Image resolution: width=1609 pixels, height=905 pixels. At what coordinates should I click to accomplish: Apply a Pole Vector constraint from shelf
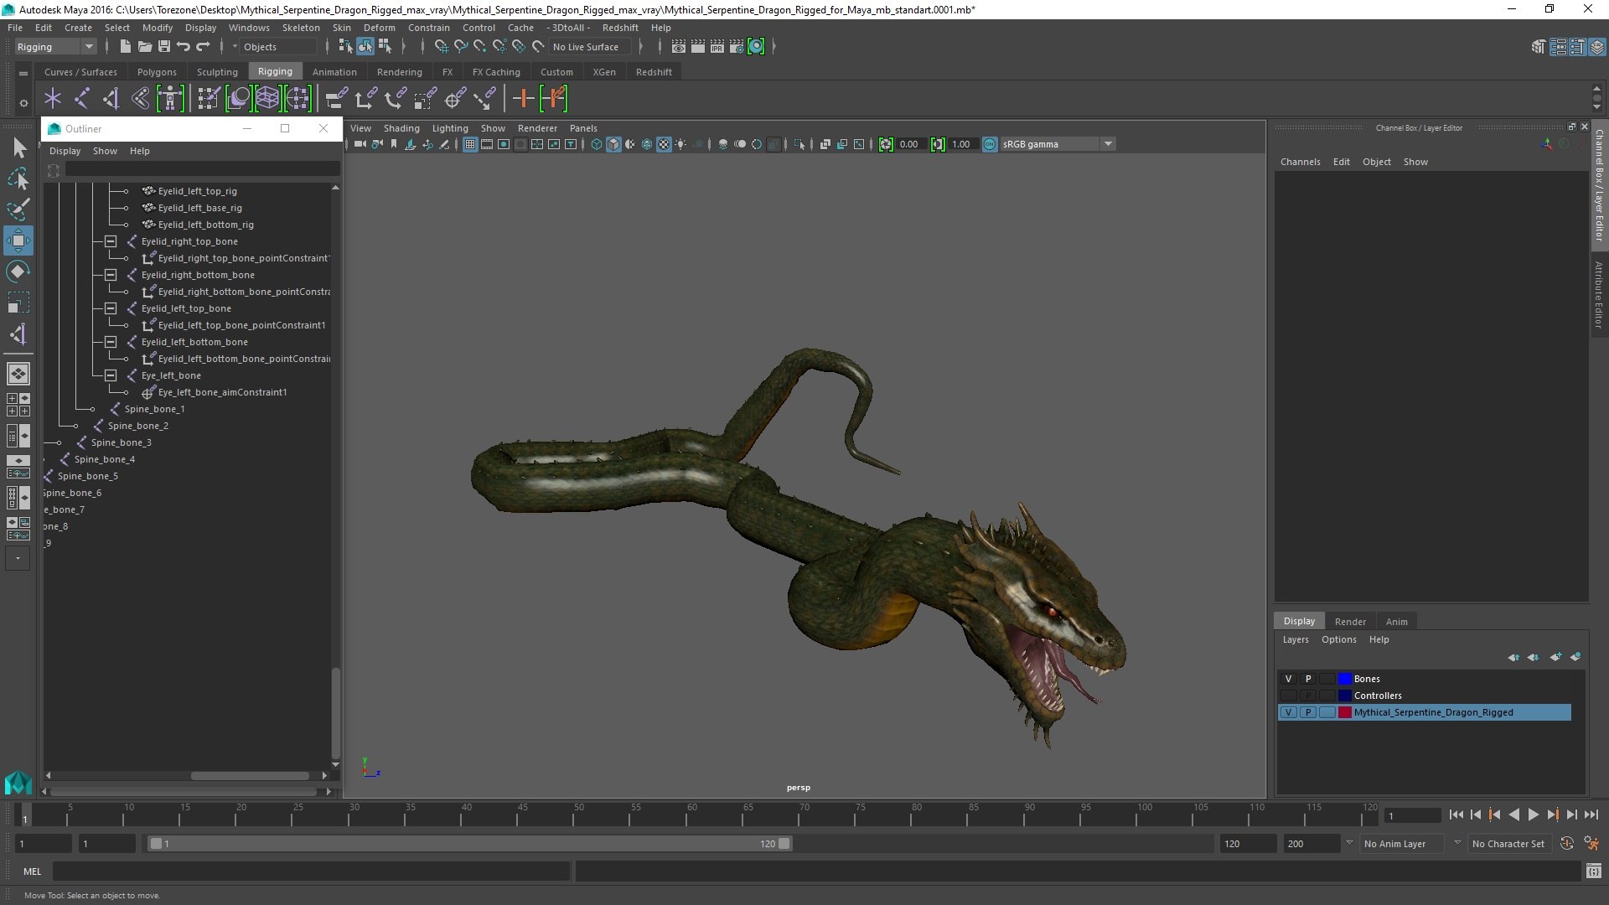click(x=484, y=99)
